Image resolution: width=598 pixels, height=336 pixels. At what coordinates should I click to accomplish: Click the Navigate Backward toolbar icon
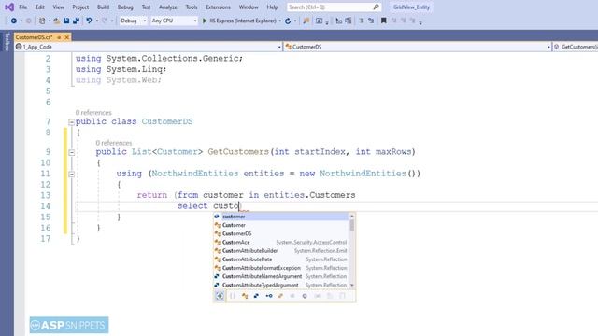click(x=14, y=21)
